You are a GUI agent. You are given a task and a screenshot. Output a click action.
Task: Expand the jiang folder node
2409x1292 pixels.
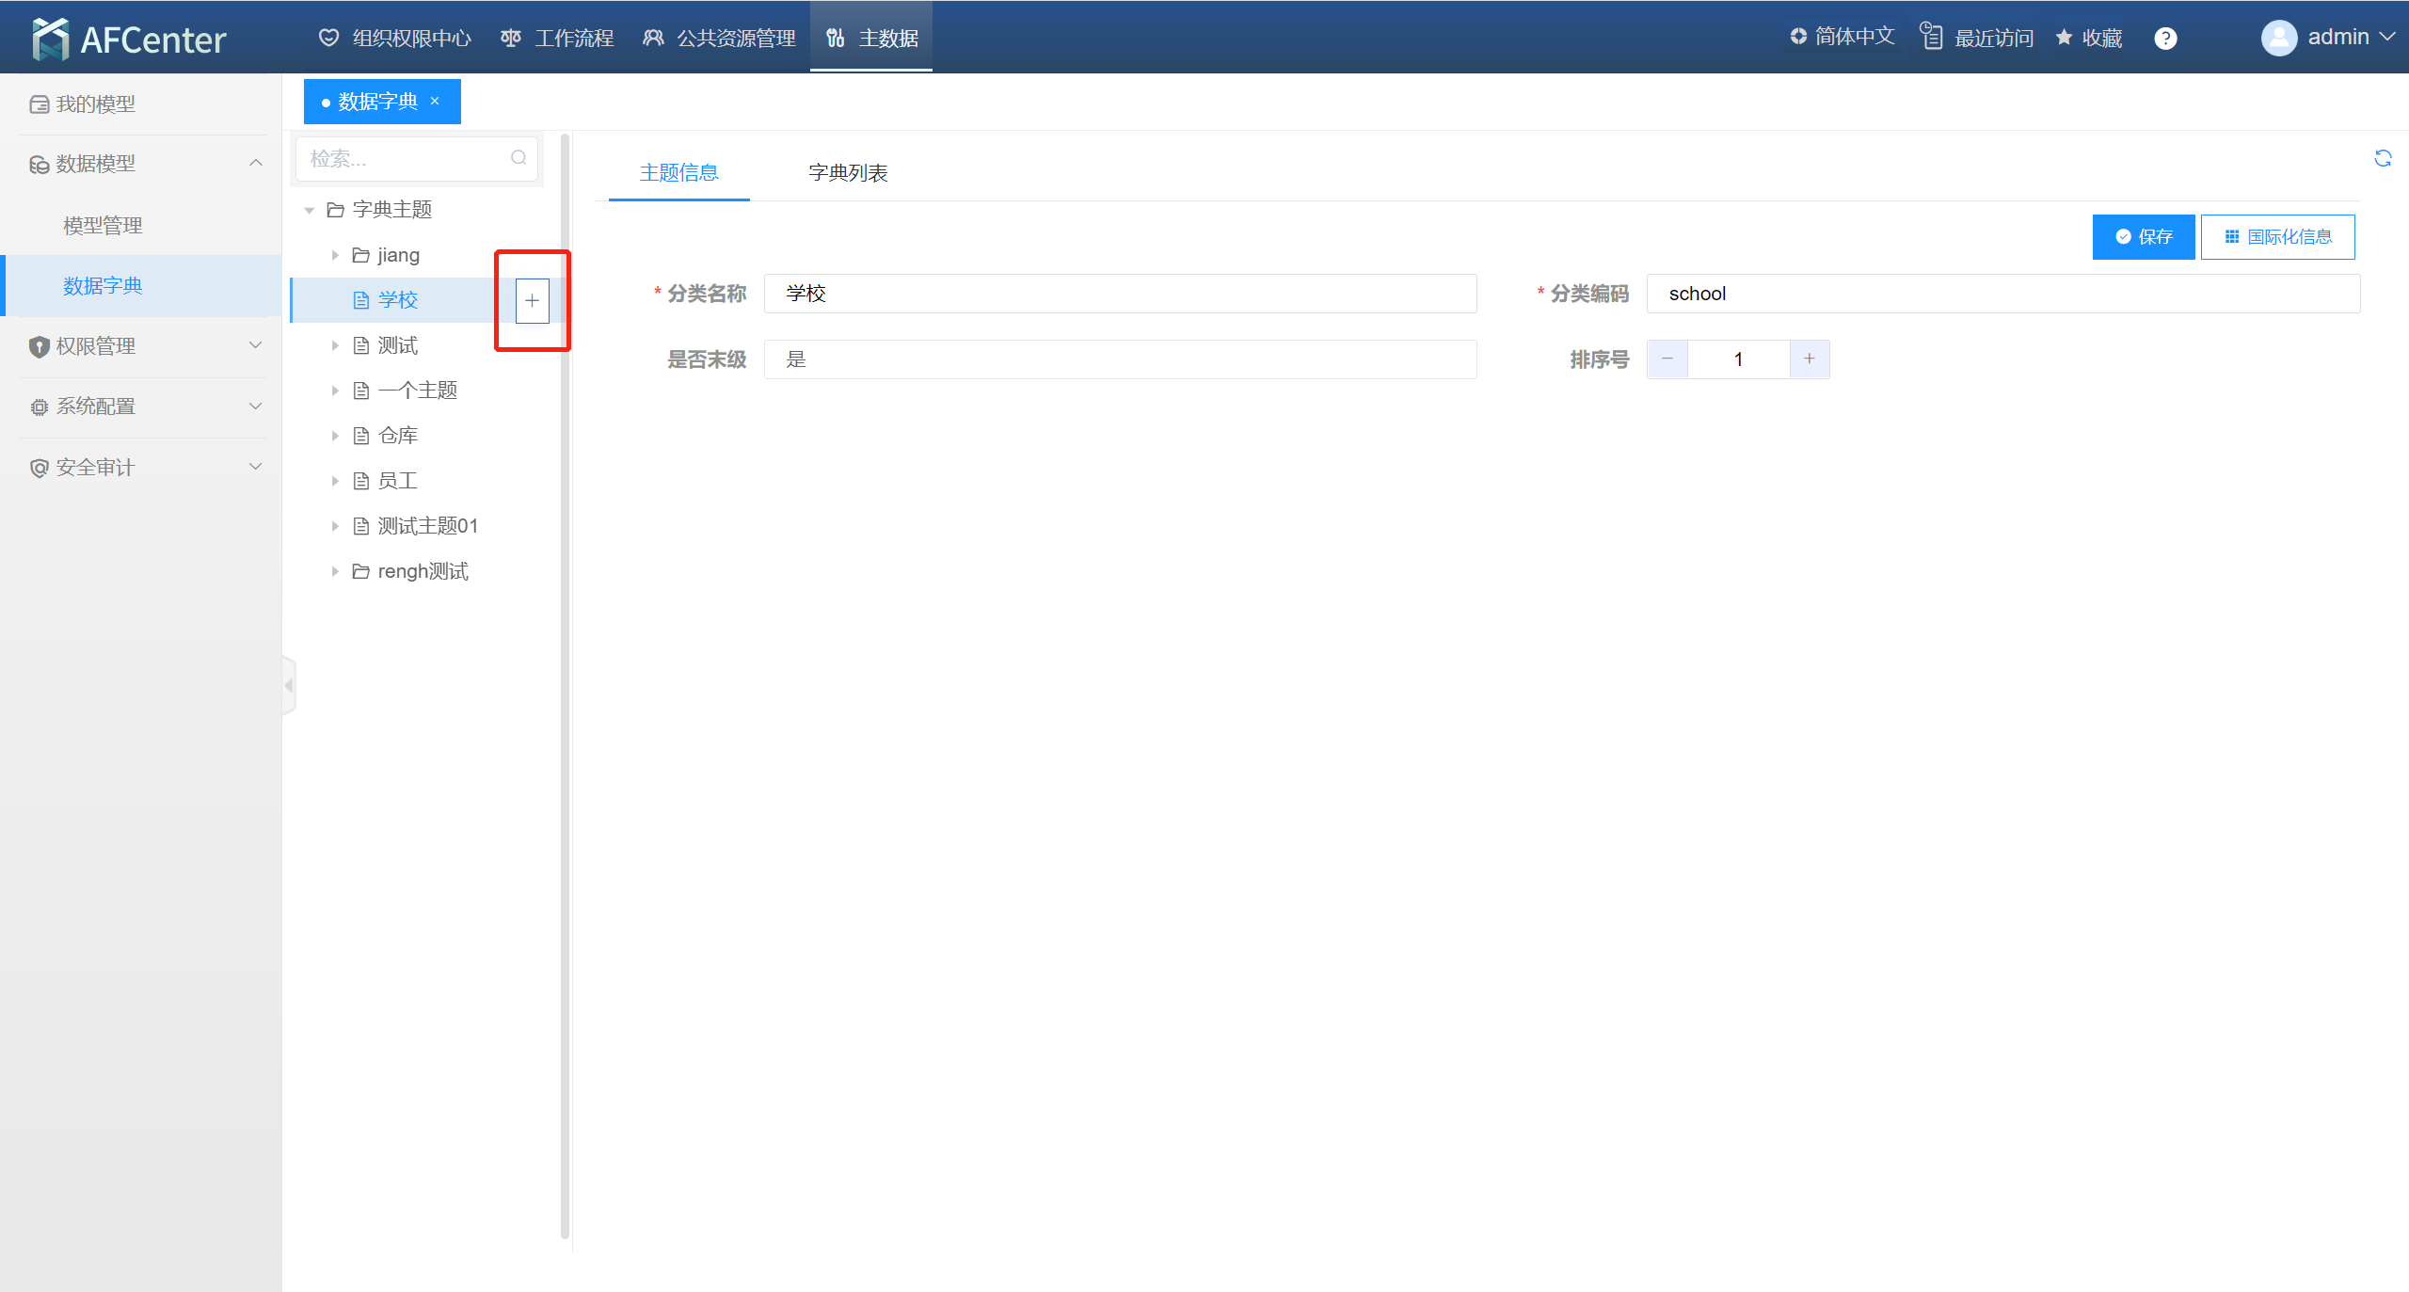coord(334,255)
